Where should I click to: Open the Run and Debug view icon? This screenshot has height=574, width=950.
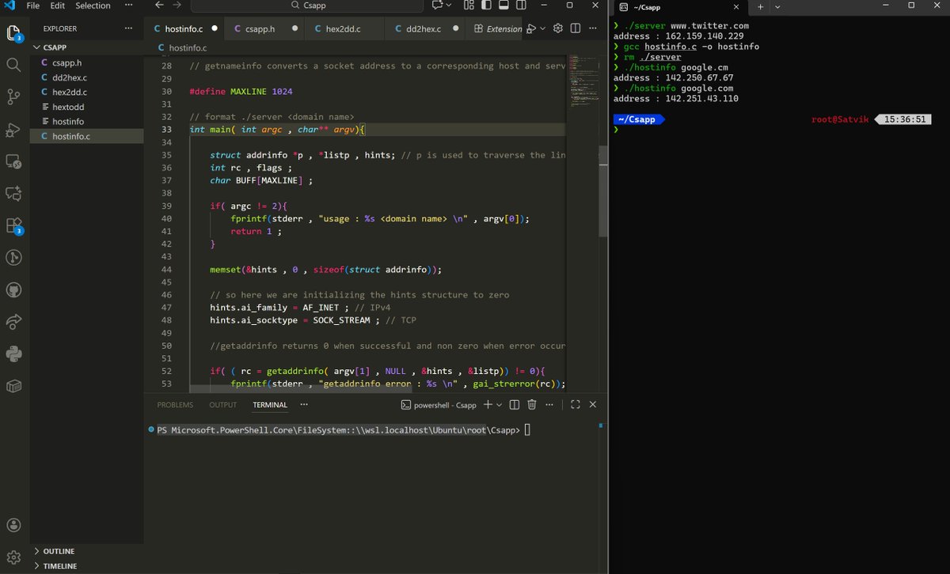tap(13, 130)
